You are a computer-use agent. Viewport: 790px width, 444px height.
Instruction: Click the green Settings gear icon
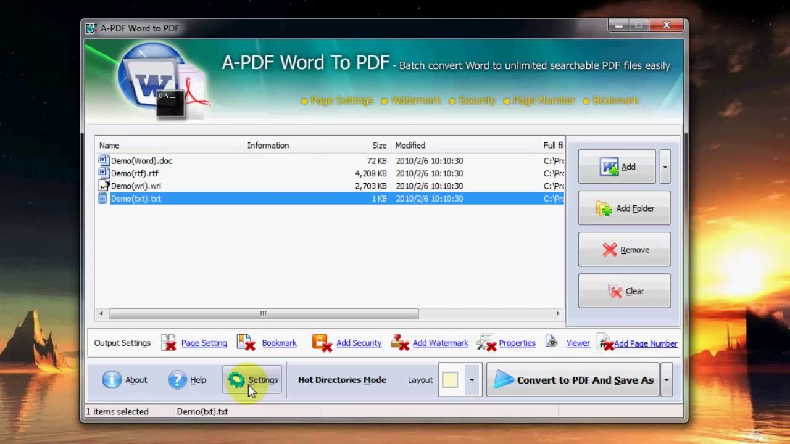click(236, 380)
